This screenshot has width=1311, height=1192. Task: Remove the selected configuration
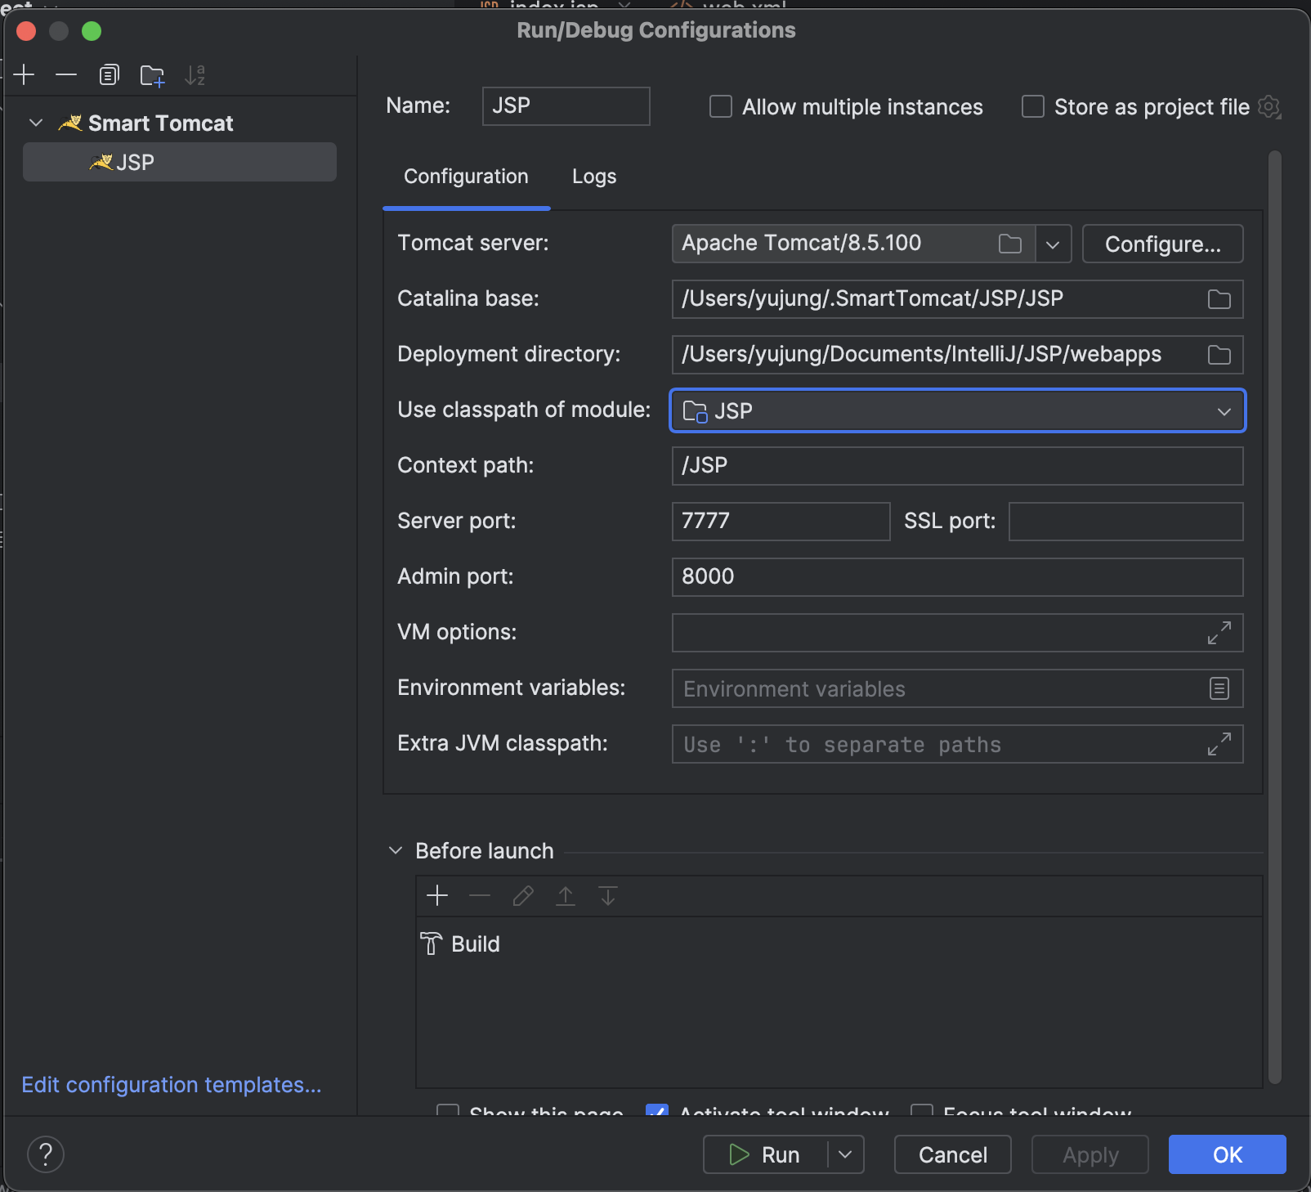point(66,75)
